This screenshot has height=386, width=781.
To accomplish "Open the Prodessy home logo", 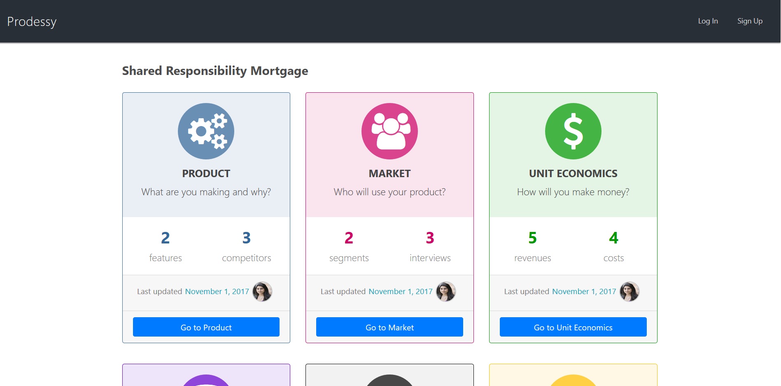I will pos(32,21).
